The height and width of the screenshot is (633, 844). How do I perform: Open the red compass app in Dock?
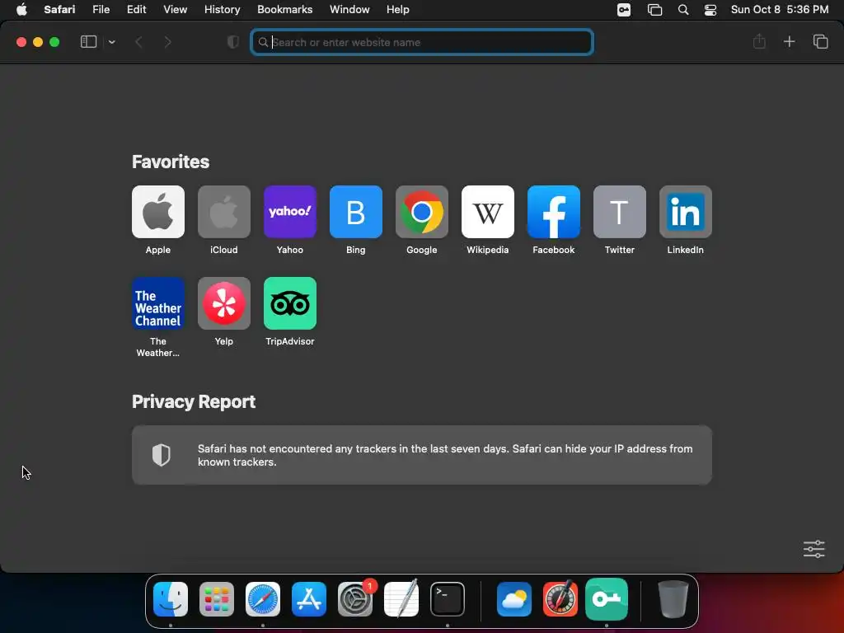pos(560,598)
